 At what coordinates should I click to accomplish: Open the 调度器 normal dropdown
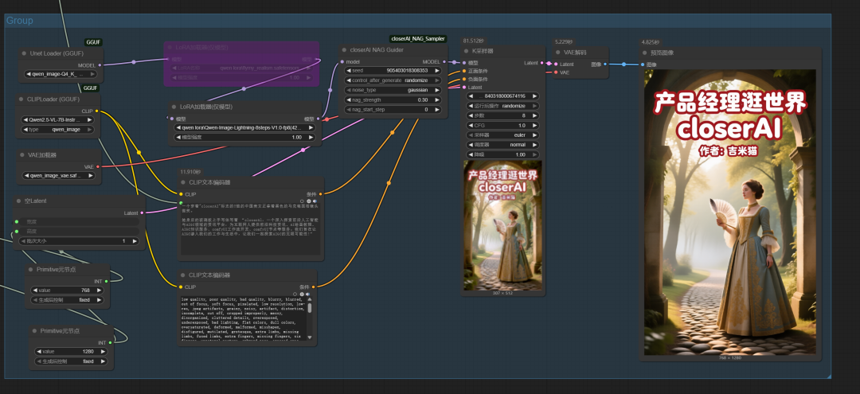tap(503, 145)
